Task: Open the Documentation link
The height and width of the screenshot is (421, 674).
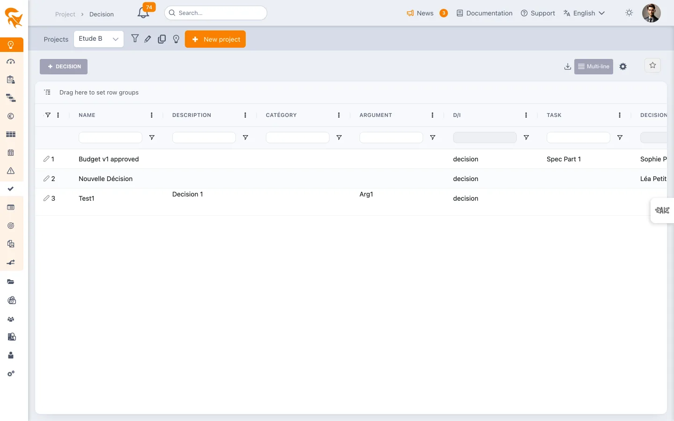Action: (x=484, y=13)
